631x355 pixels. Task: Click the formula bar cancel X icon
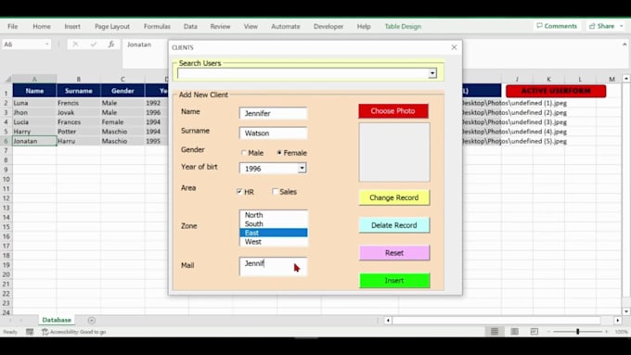75,44
